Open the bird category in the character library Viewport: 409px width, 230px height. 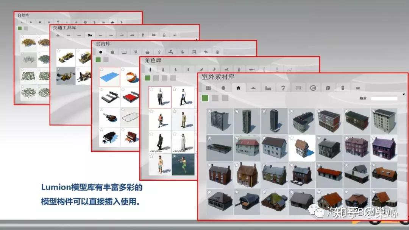click(x=201, y=69)
